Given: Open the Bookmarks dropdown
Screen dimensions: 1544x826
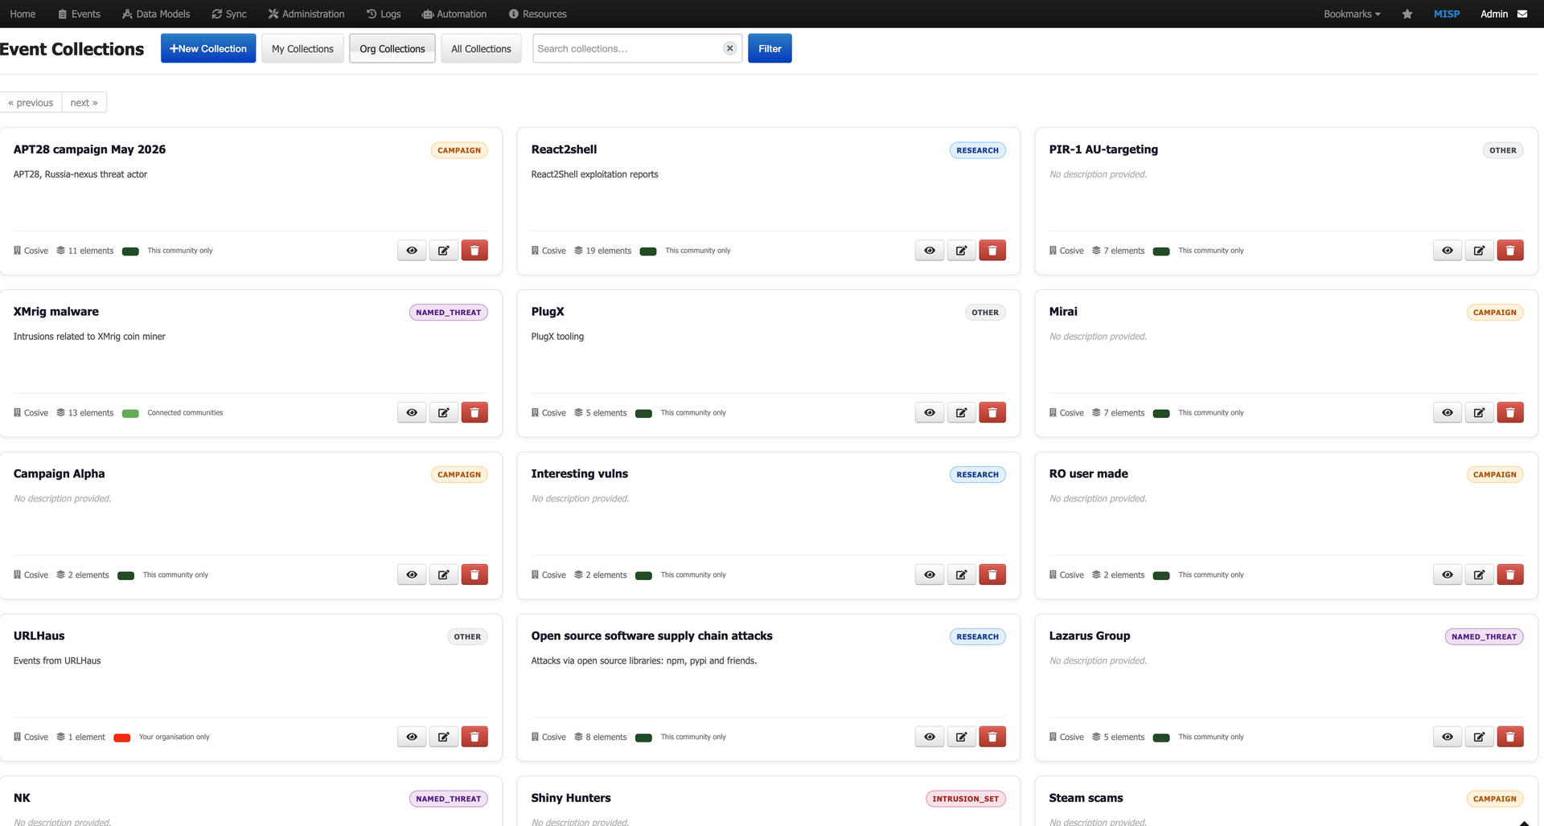Looking at the screenshot, I should [1352, 14].
